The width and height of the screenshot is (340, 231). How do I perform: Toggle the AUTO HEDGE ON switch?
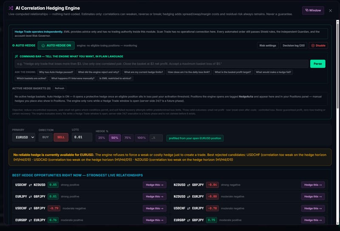(56, 46)
